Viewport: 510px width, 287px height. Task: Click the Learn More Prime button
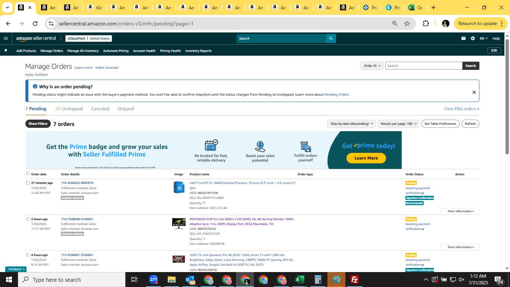click(366, 158)
